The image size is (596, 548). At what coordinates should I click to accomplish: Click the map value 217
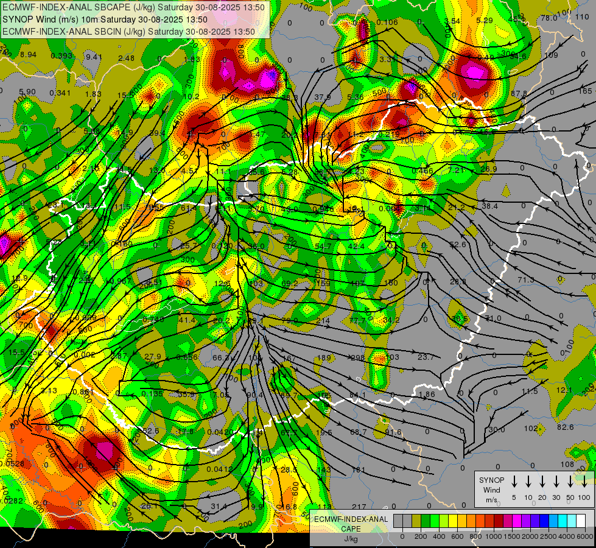[359, 507]
